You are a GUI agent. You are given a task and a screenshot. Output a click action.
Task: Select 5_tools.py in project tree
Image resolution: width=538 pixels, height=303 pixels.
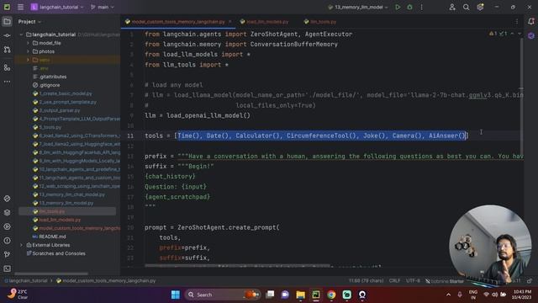coord(47,127)
